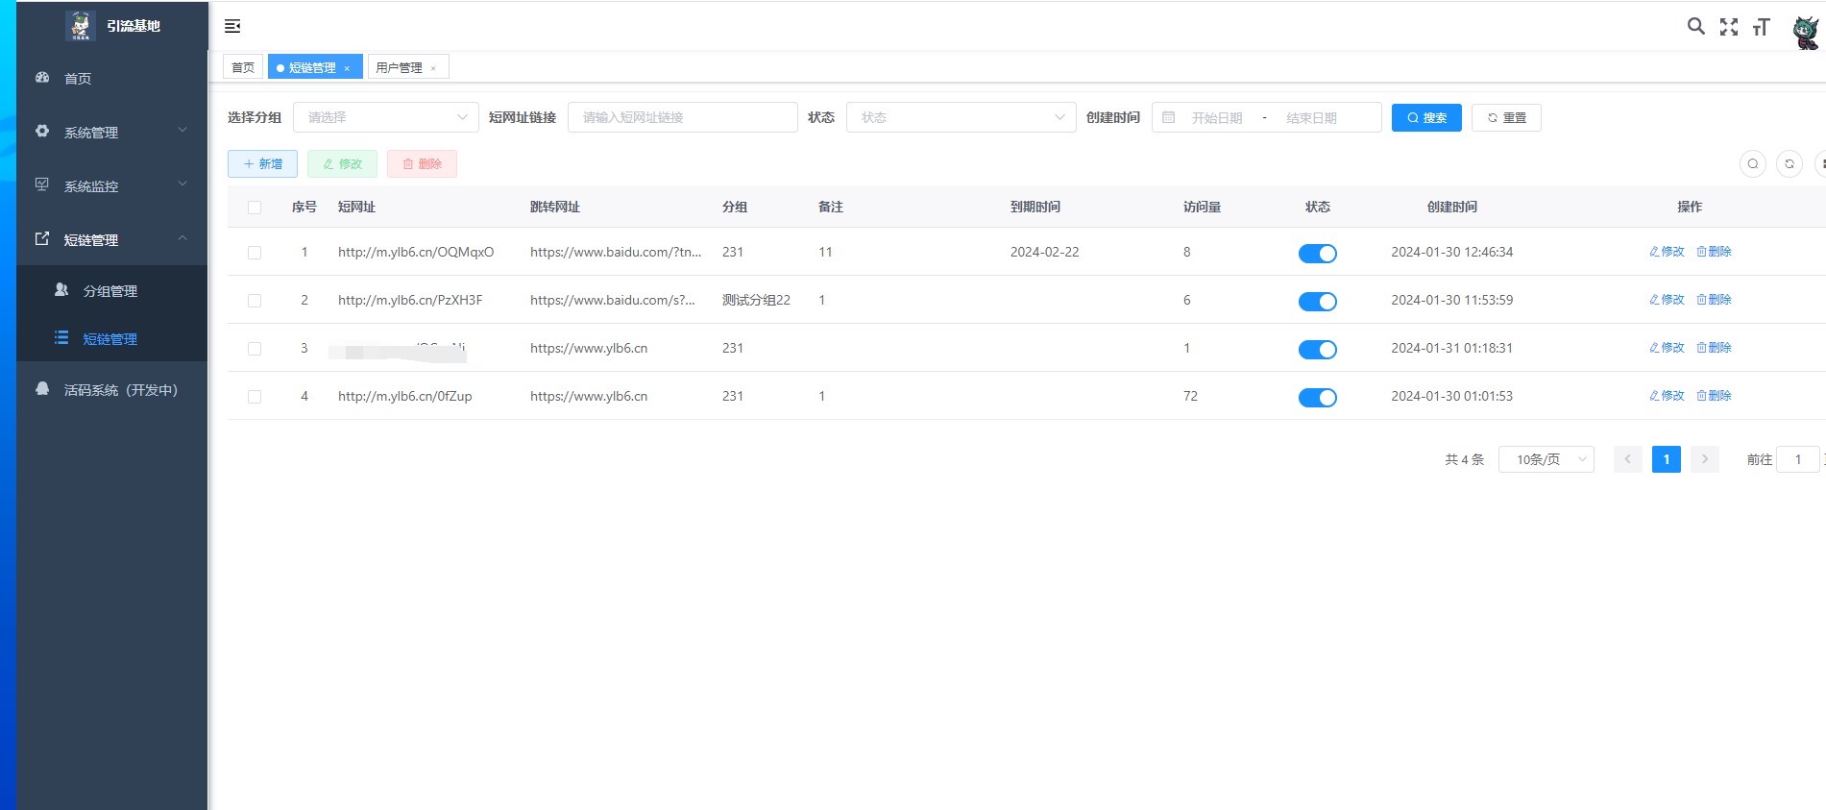
Task: Disable status switch for row 1
Action: (x=1317, y=254)
